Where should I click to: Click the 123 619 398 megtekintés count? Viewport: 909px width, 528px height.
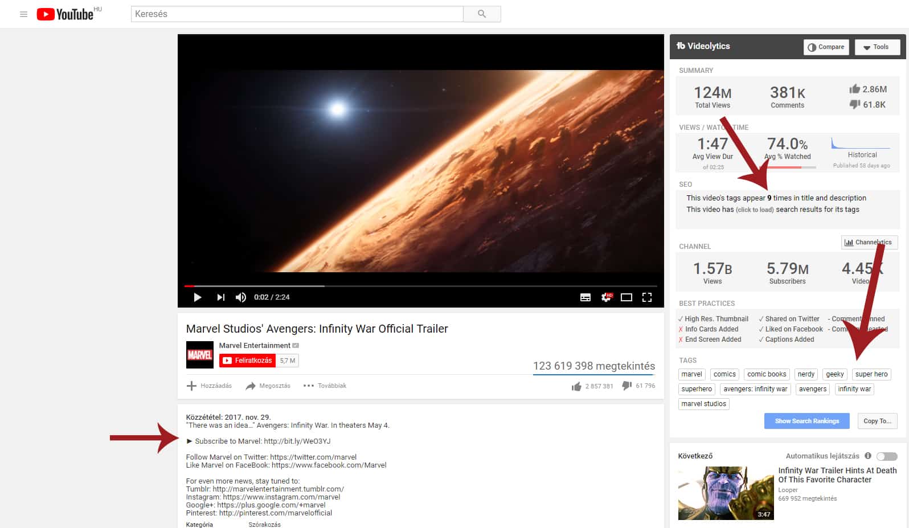click(x=594, y=366)
